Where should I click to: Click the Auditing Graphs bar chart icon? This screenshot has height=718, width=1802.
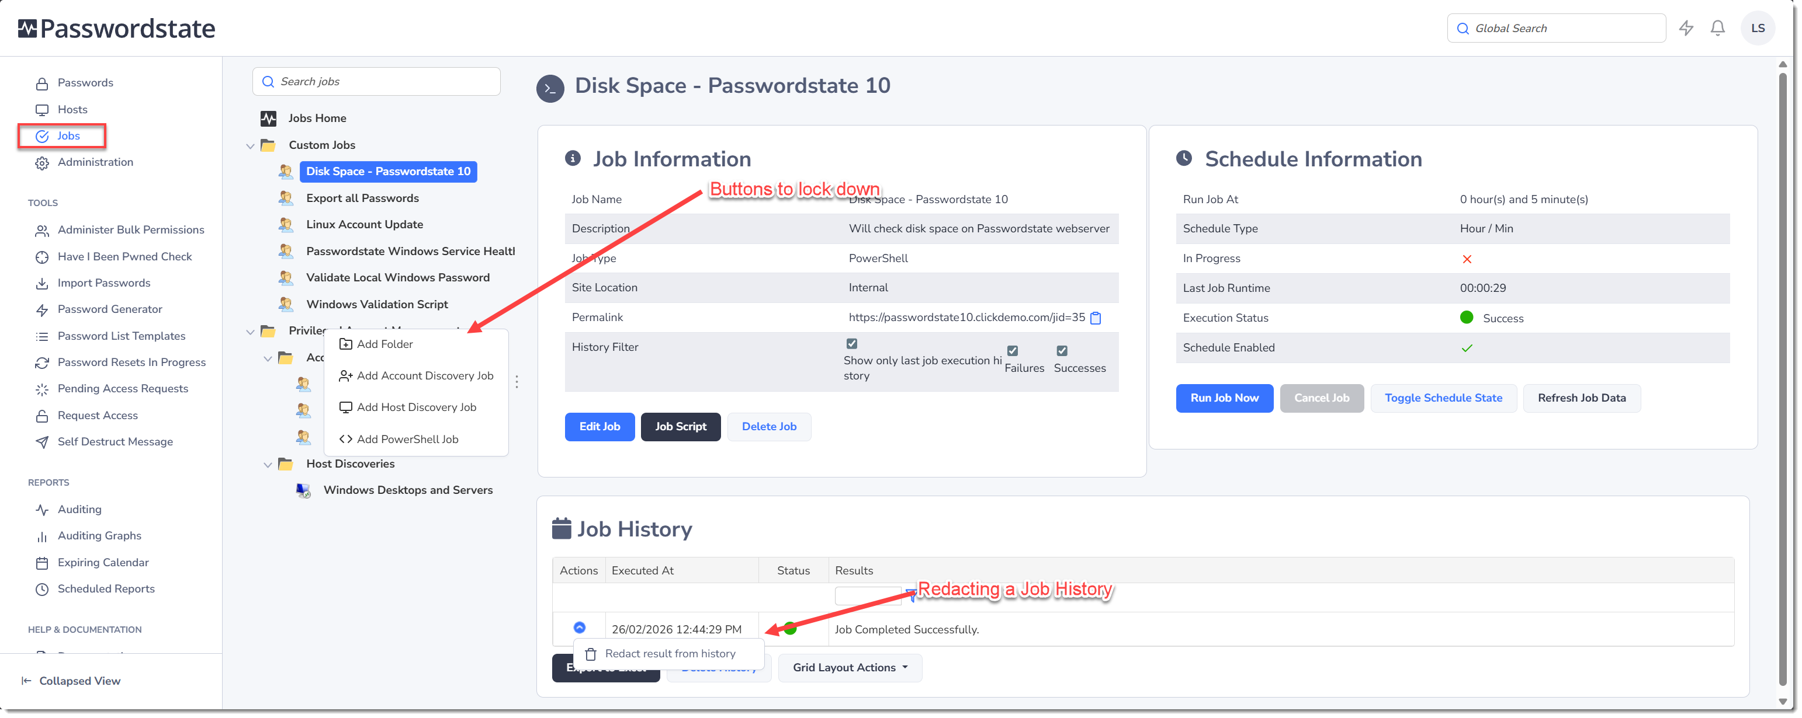42,536
